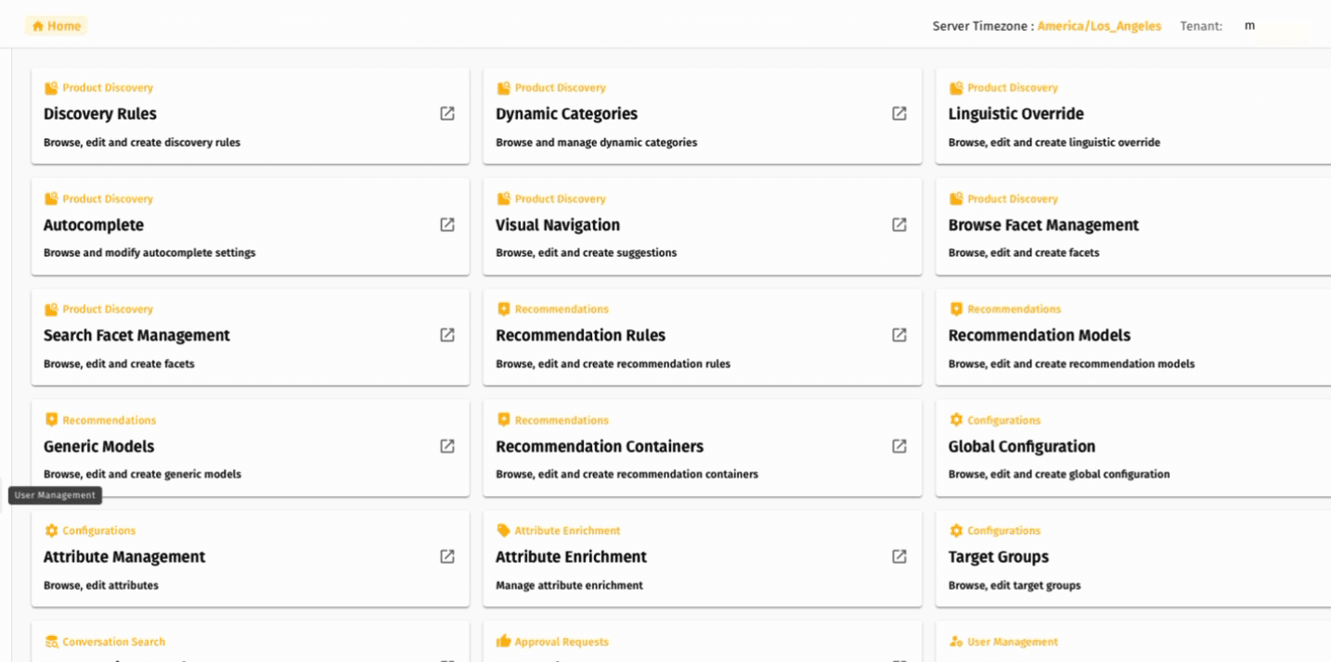Launch Autocomplete using its external-link icon
This screenshot has height=662, width=1331.
(x=447, y=224)
